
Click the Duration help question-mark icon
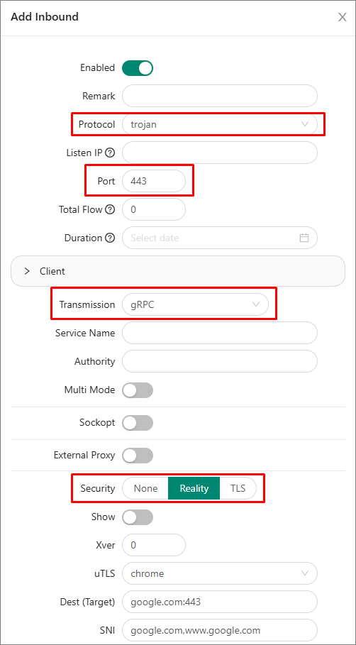click(x=110, y=238)
